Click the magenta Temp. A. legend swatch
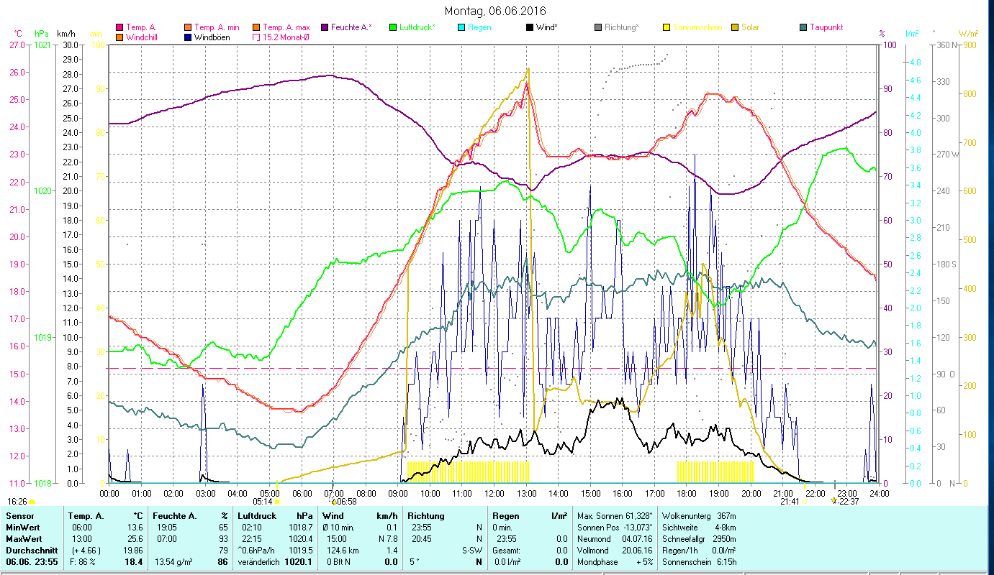 coord(119,28)
